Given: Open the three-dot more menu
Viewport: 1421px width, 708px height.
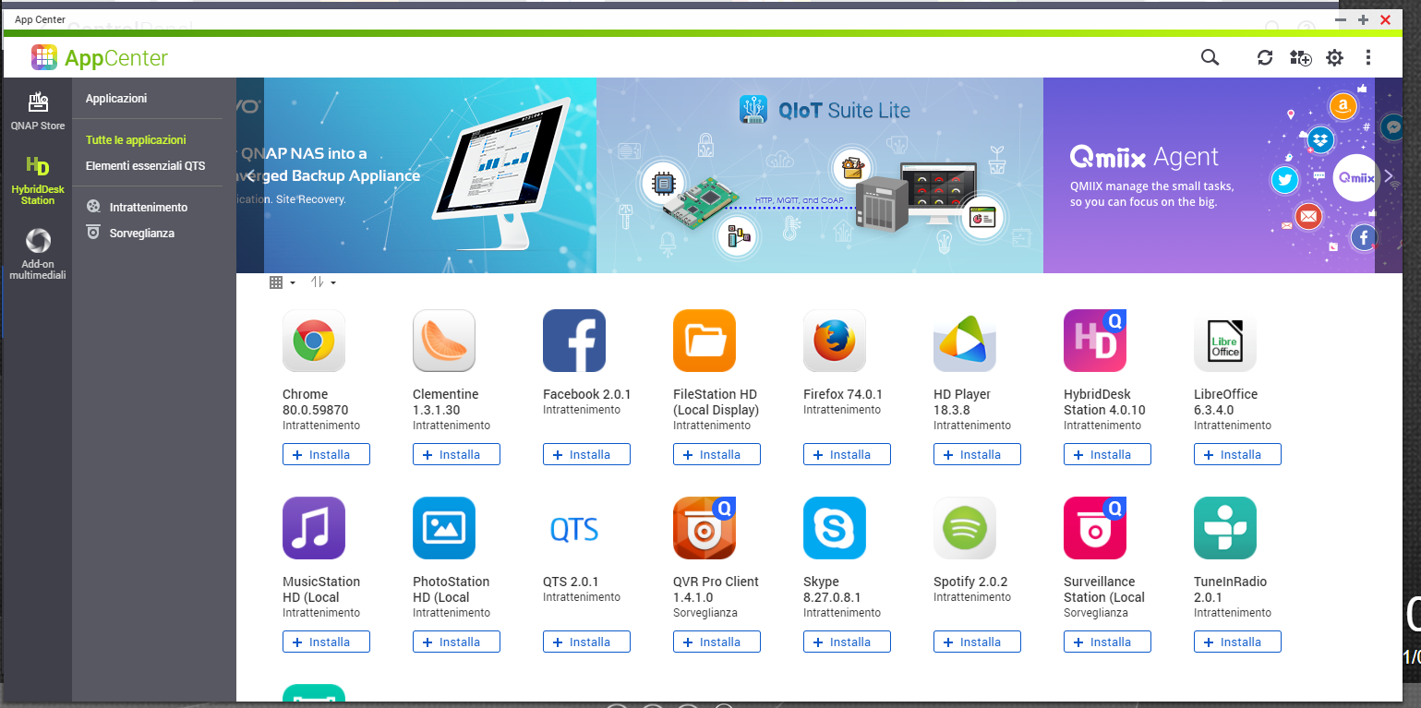Looking at the screenshot, I should 1368,57.
